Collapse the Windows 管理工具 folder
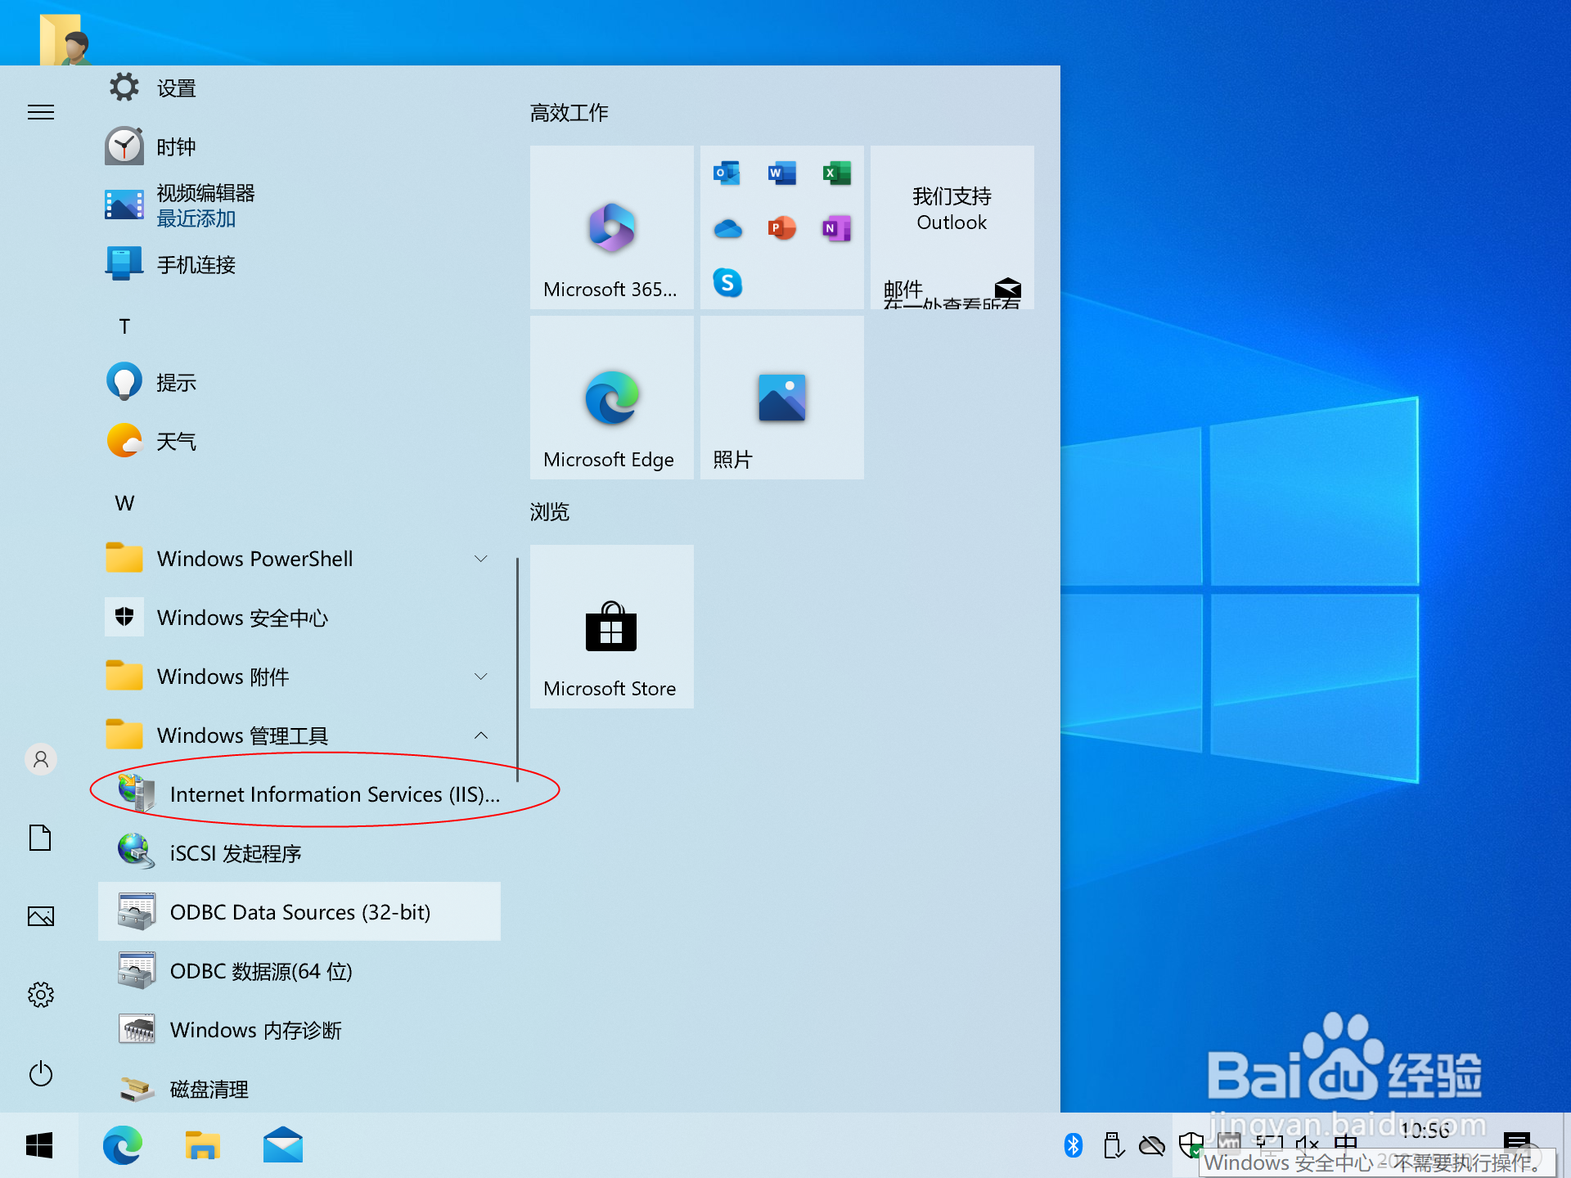The width and height of the screenshot is (1571, 1178). [299, 735]
